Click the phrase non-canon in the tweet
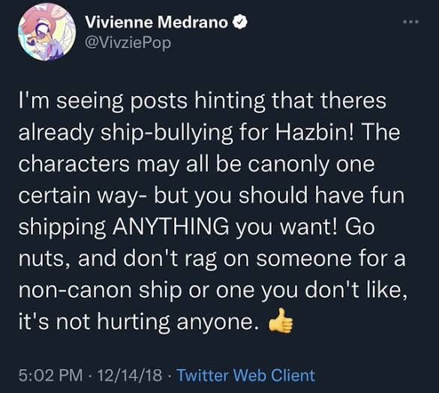This screenshot has height=393, width=439. tap(75, 290)
